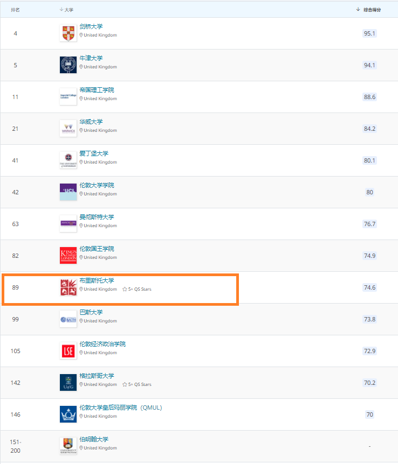Click location pin icon under 爱丁堡大学
398x464 pixels.
point(81,162)
